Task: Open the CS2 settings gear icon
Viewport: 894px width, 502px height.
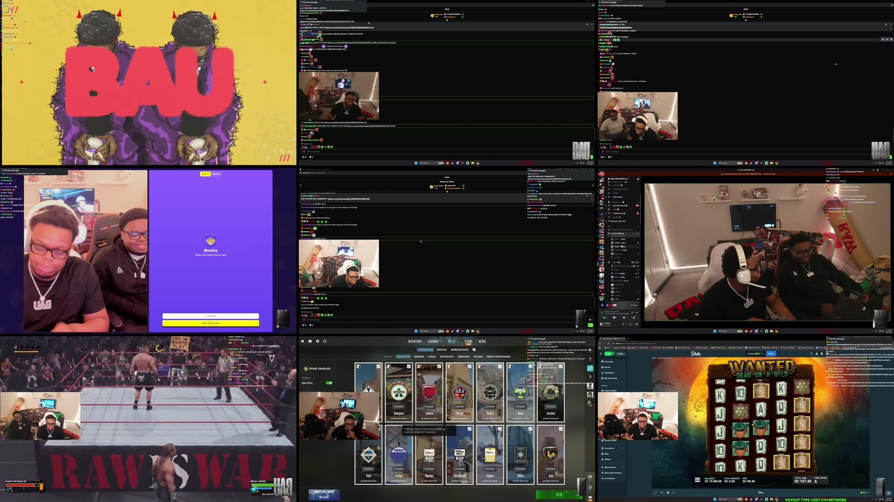Action: tap(318, 342)
